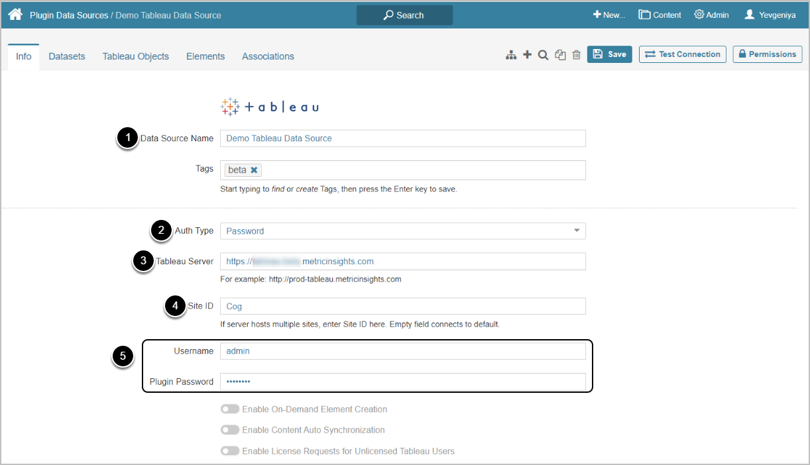Image resolution: width=810 pixels, height=465 pixels.
Task: Click the example URL hint text
Action: click(x=311, y=279)
